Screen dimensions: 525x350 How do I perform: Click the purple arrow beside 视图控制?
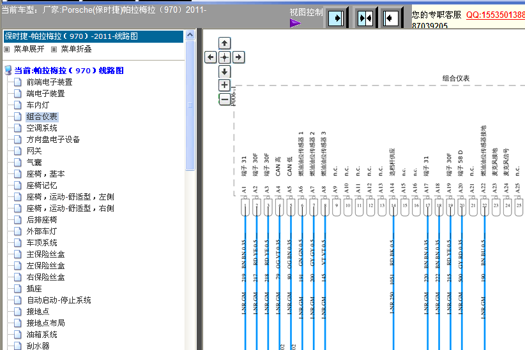(295, 23)
